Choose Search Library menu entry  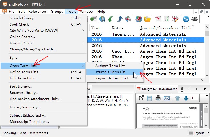point(44,18)
